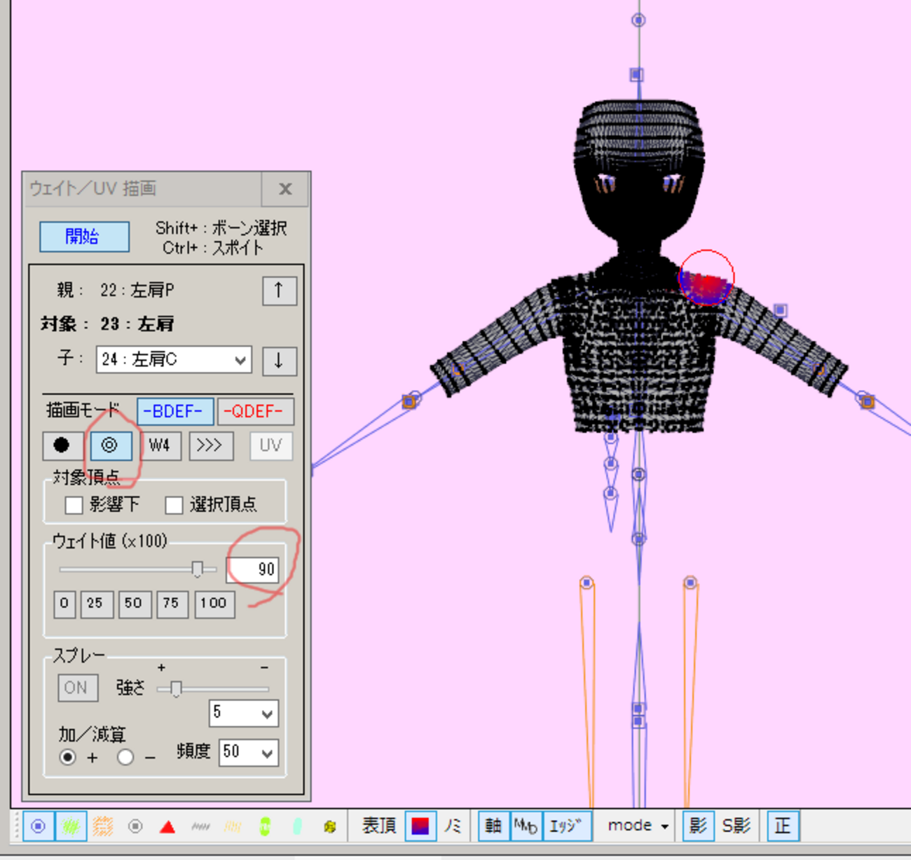Enable the 選択頂点 checkbox
The image size is (911, 860).
pyautogui.click(x=174, y=505)
